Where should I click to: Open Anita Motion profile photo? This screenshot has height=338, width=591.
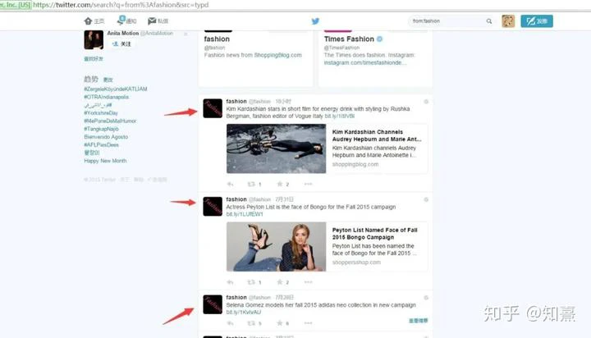click(x=94, y=39)
